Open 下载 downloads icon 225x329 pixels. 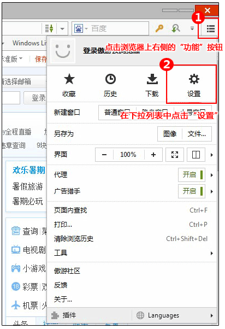(x=152, y=79)
